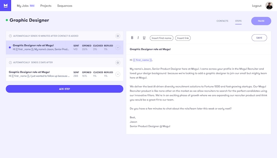Select the follow-up email step with 288 sent
This screenshot has width=277, height=158.
65,74
